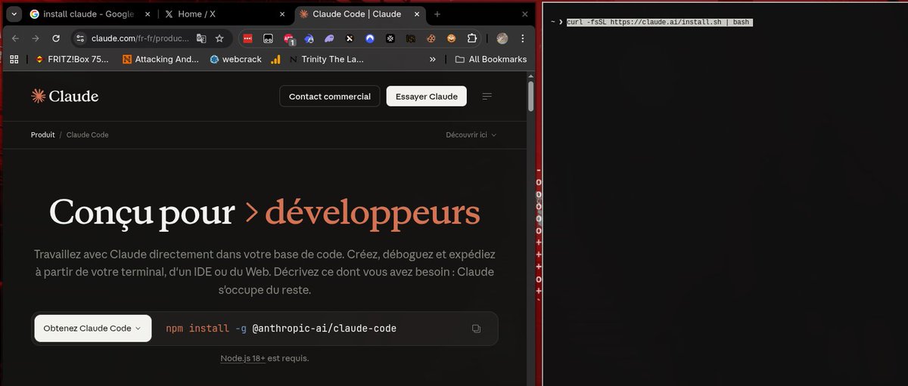This screenshot has width=908, height=386.
Task: Open the black X extension icon
Action: click(x=350, y=39)
